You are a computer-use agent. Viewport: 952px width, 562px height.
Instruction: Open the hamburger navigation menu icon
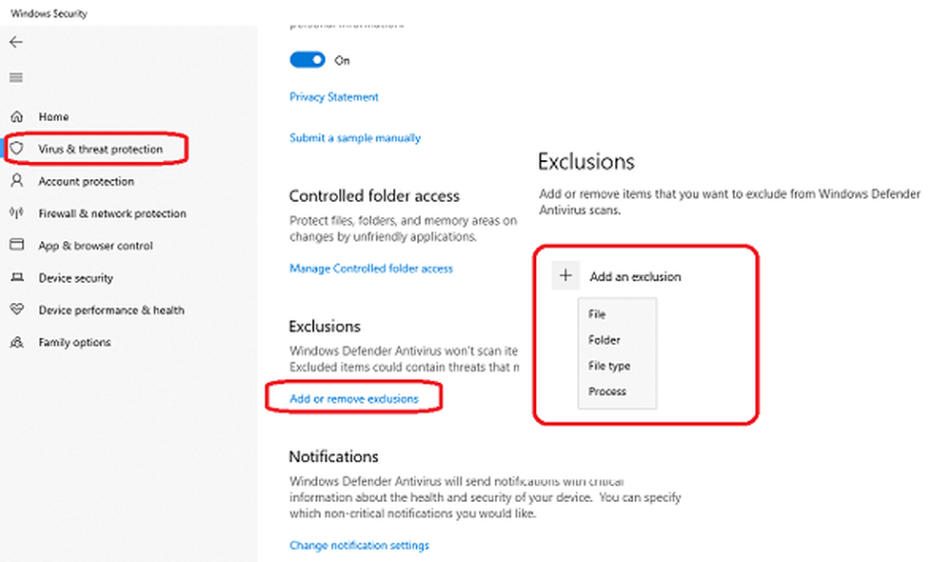(16, 78)
